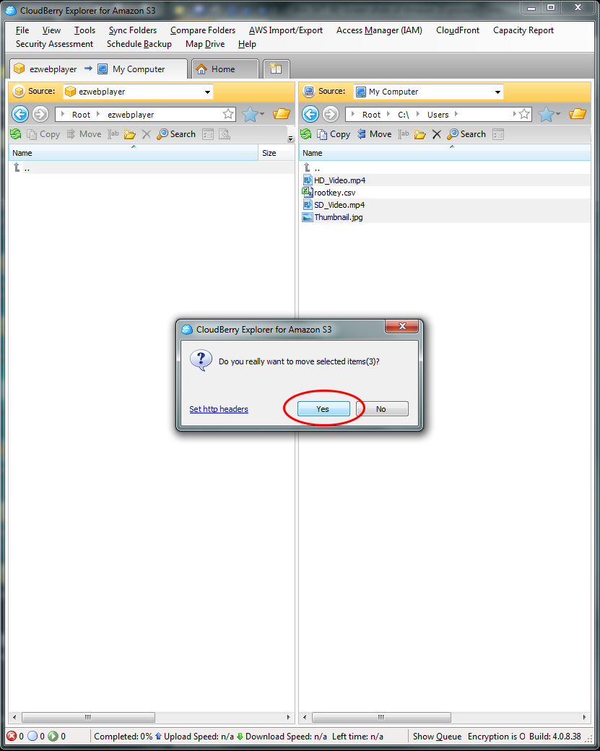Image resolution: width=600 pixels, height=751 pixels.
Task: Click Yes to confirm moving items
Action: tap(323, 409)
